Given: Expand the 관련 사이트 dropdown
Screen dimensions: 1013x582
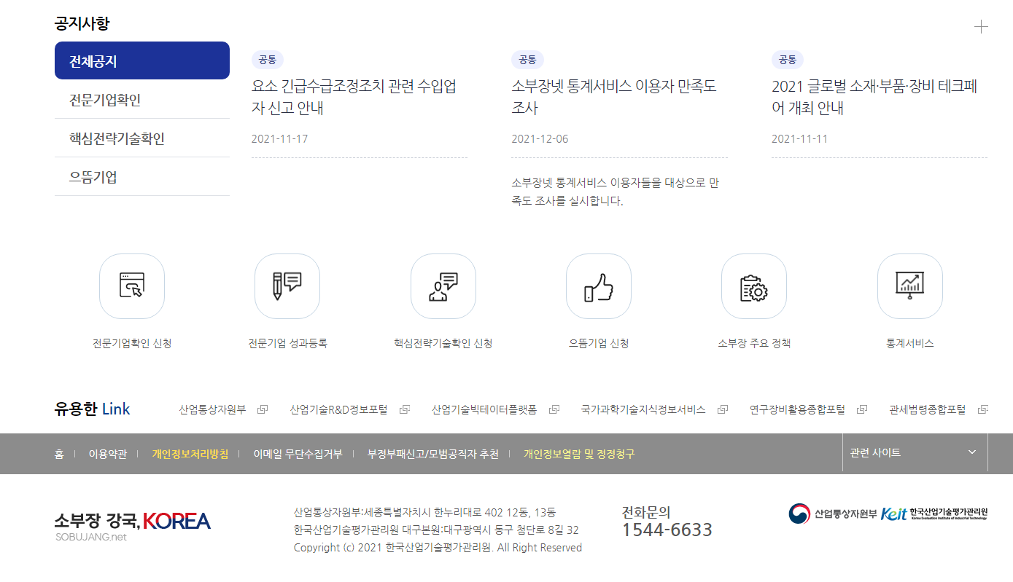Looking at the screenshot, I should pos(915,452).
